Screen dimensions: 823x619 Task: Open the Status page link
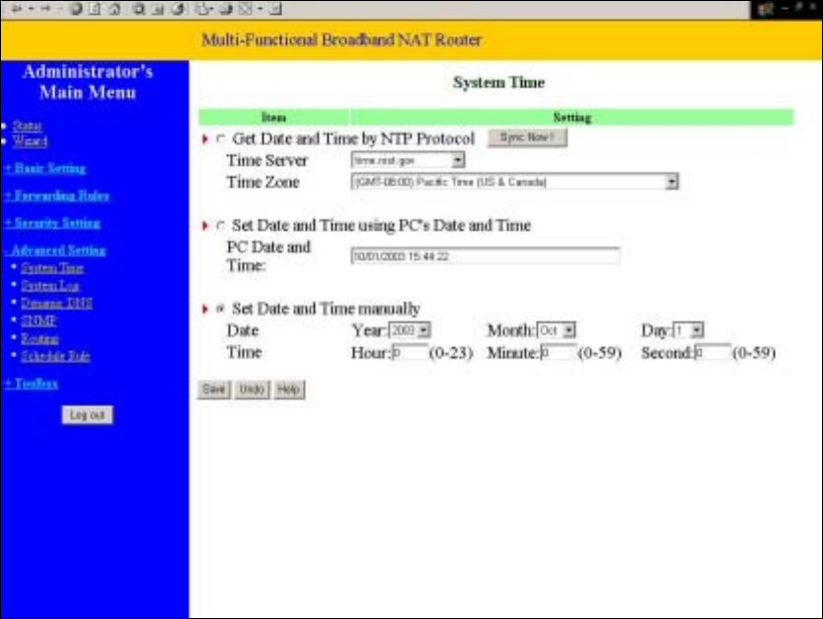tap(28, 126)
